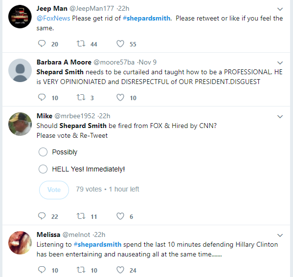The image size is (293, 277).
Task: Expand Melissa's tweet options chevron
Action: click(280, 235)
